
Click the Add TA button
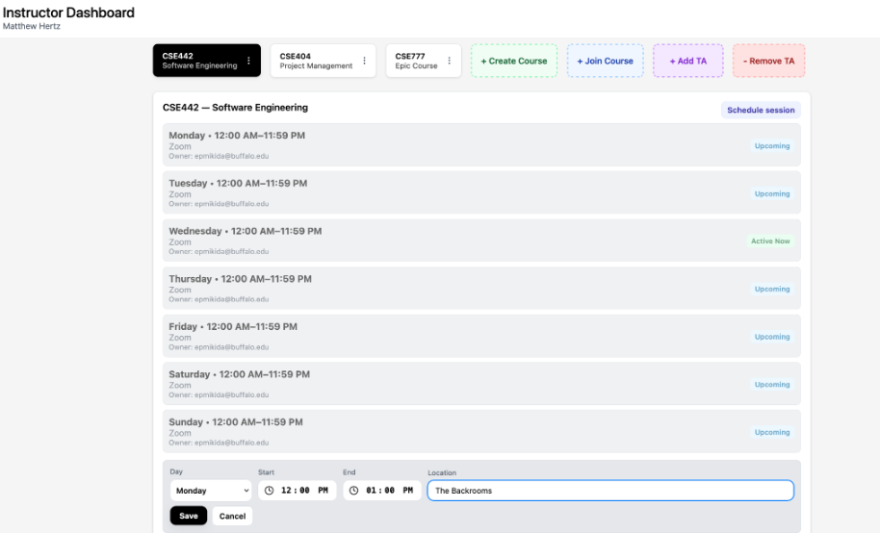tap(688, 61)
